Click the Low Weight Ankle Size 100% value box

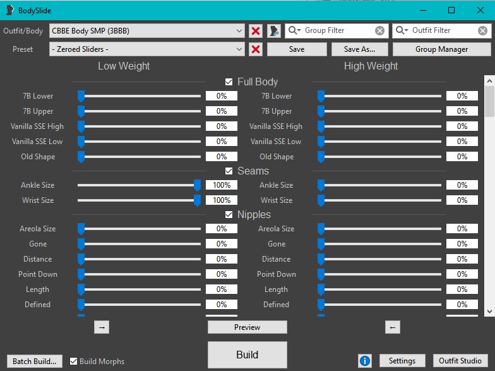tap(222, 185)
